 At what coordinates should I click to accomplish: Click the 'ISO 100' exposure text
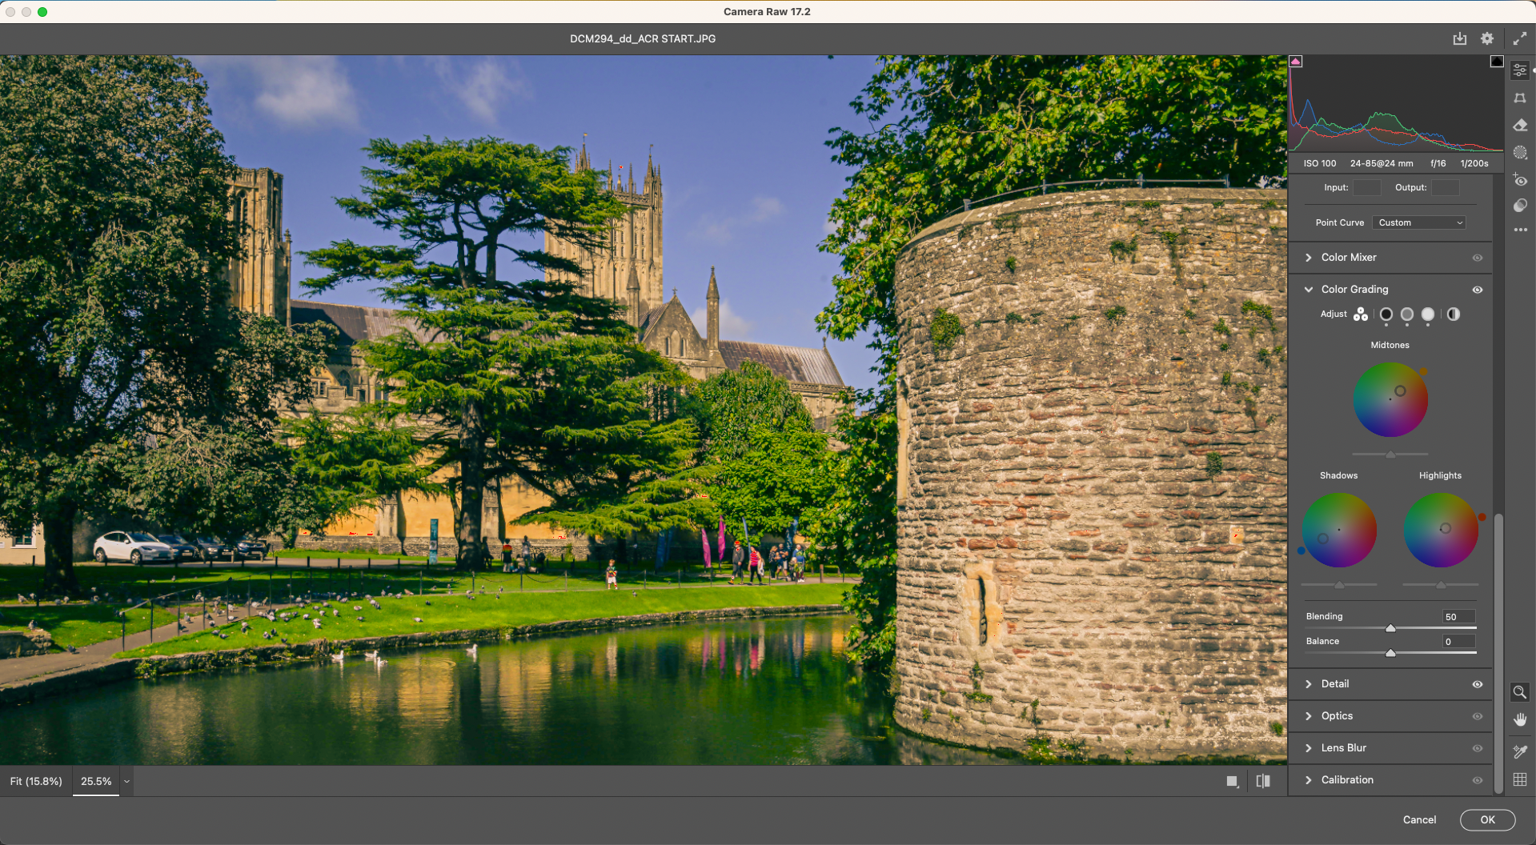pos(1319,163)
